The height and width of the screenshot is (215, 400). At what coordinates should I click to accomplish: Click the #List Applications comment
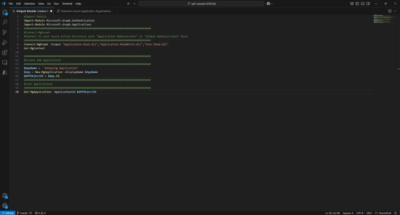click(38, 84)
